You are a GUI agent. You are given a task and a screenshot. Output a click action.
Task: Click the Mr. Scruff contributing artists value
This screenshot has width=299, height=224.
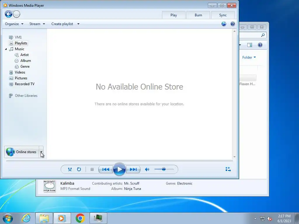pyautogui.click(x=132, y=183)
